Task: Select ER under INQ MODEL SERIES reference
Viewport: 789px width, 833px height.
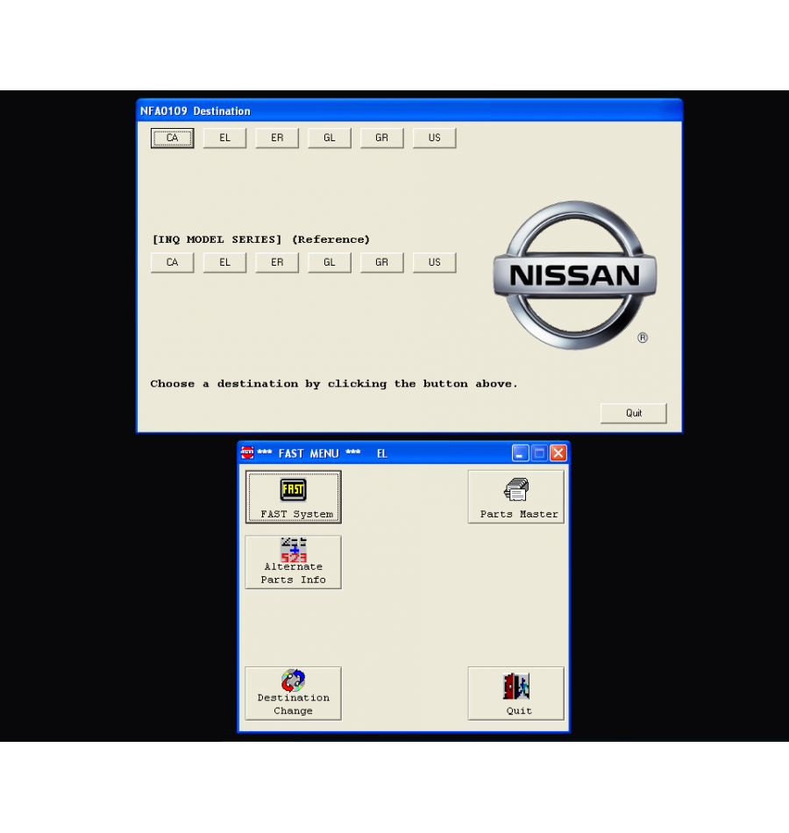Action: click(x=277, y=262)
